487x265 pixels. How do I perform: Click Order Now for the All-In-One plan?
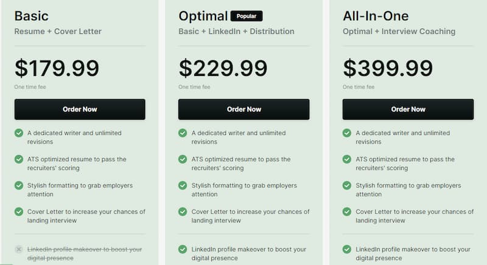tap(408, 109)
